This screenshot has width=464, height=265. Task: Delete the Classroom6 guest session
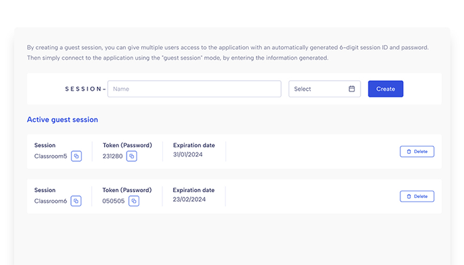[x=417, y=196]
